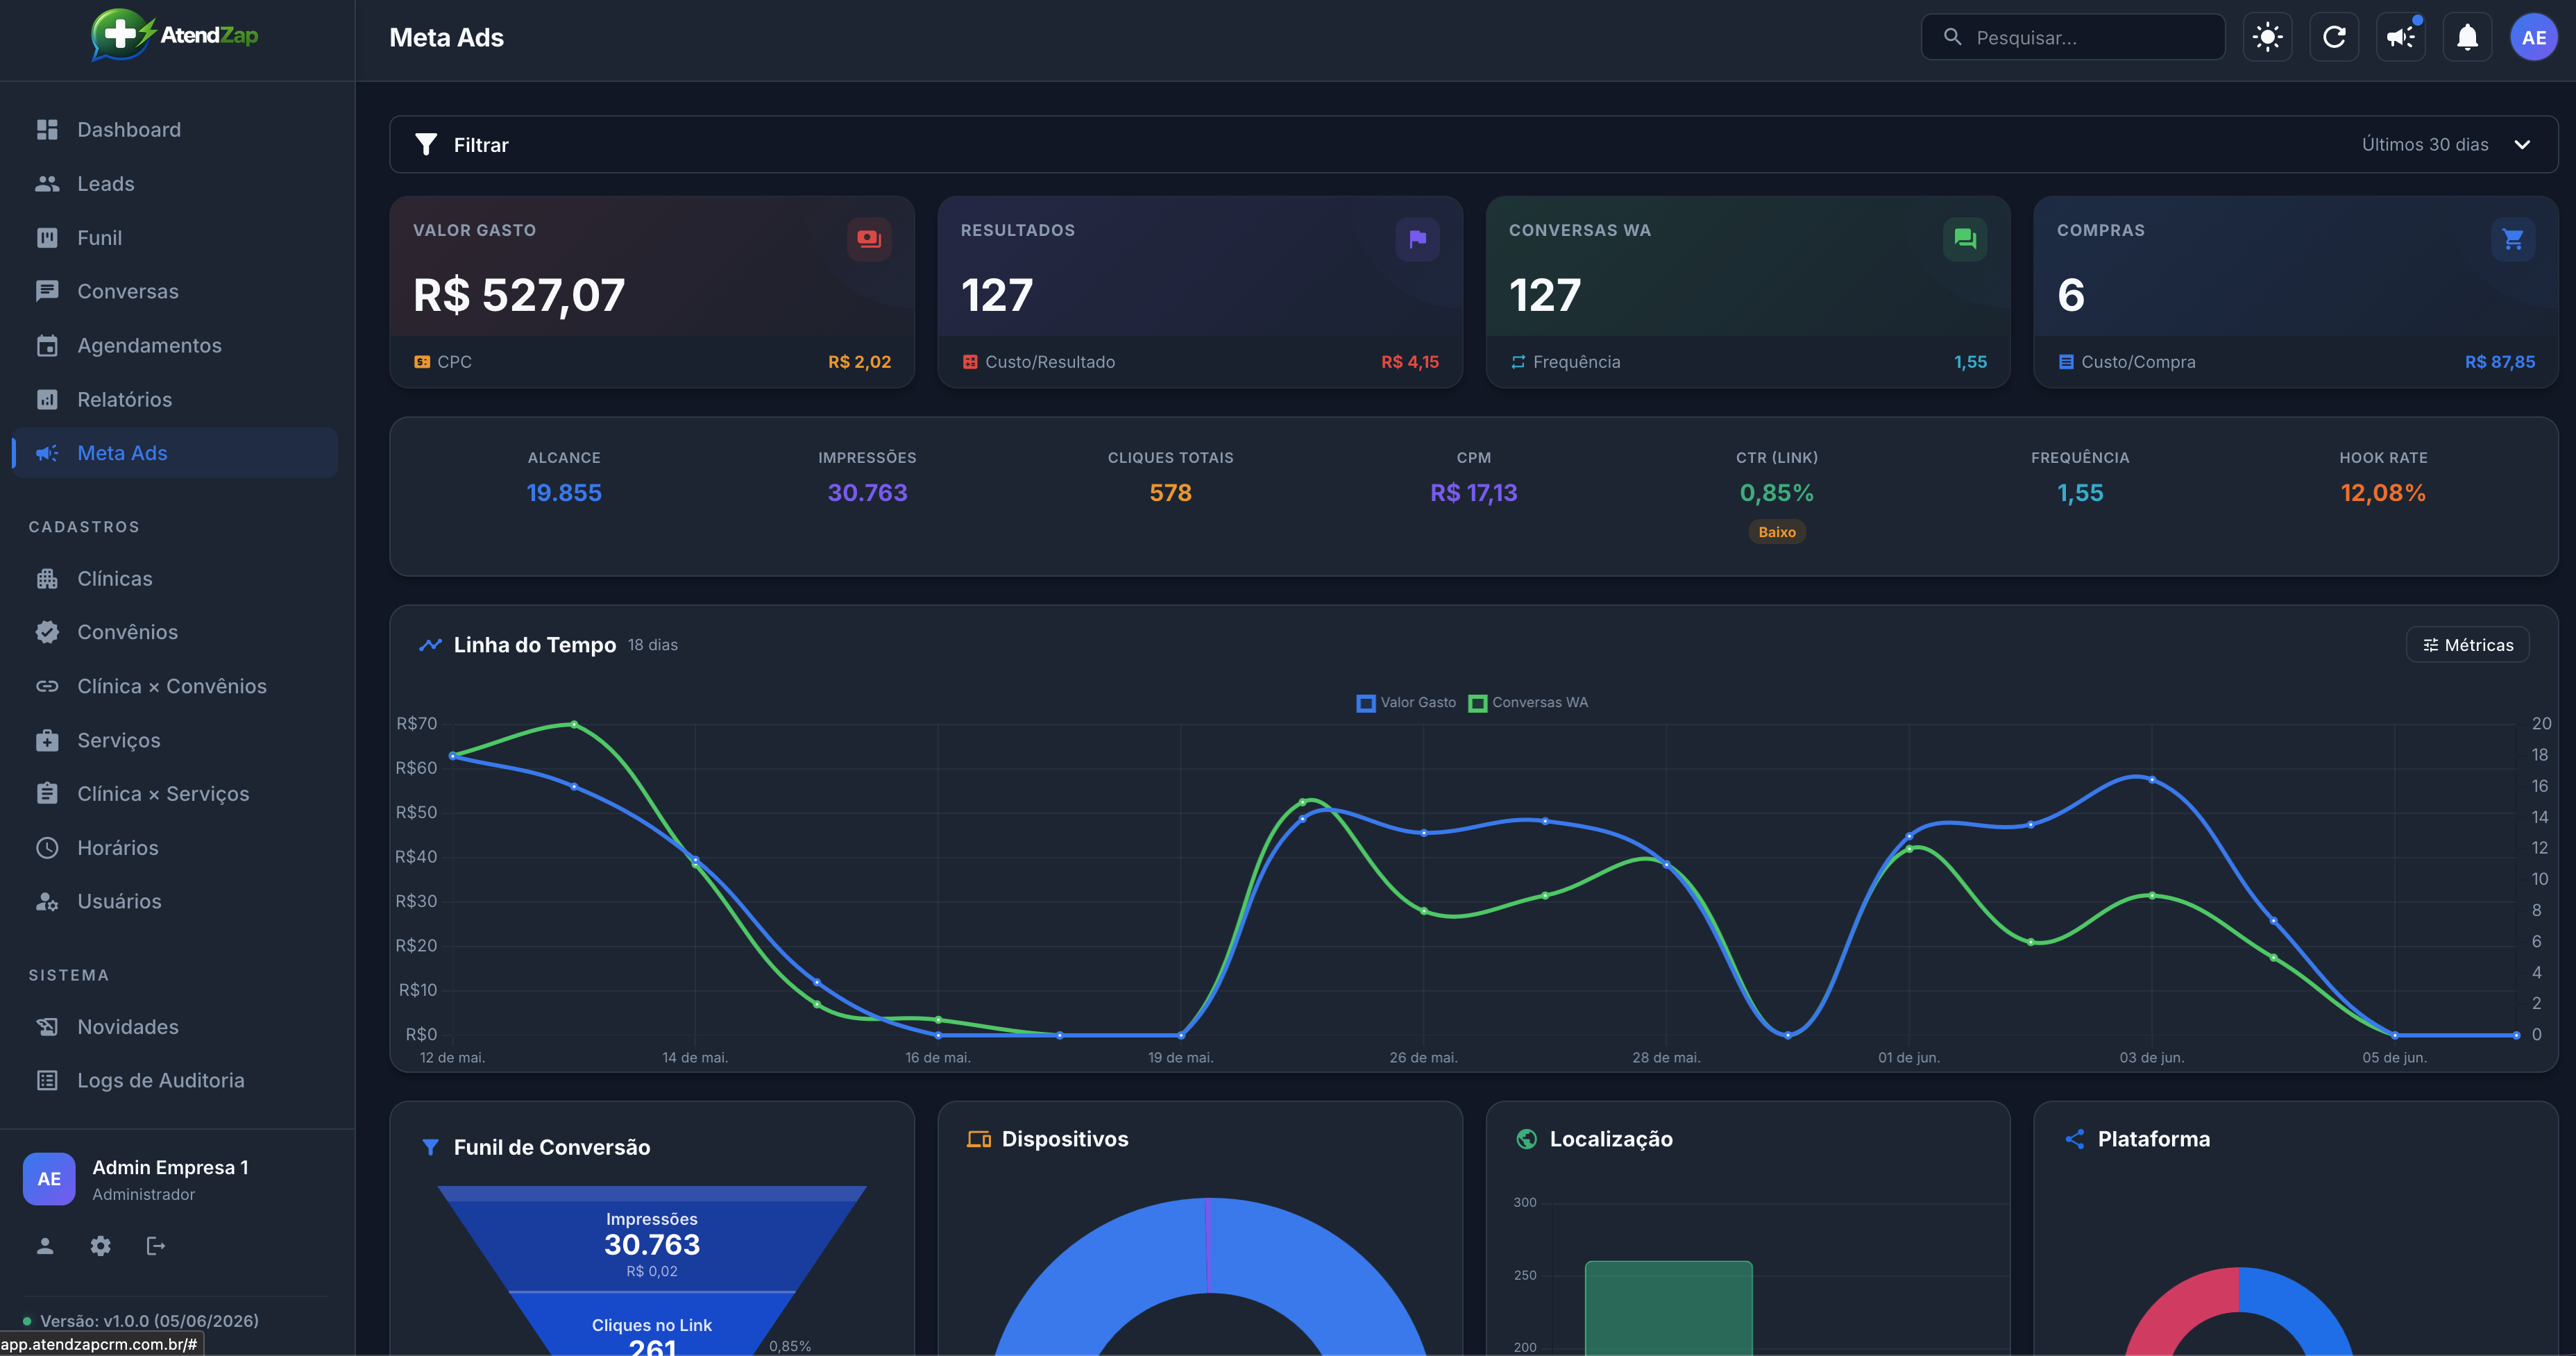
Task: Click Admin Empresa 1 user block
Action: pyautogui.click(x=176, y=1179)
